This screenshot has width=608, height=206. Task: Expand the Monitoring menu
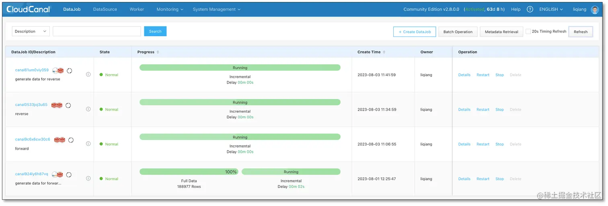point(170,9)
